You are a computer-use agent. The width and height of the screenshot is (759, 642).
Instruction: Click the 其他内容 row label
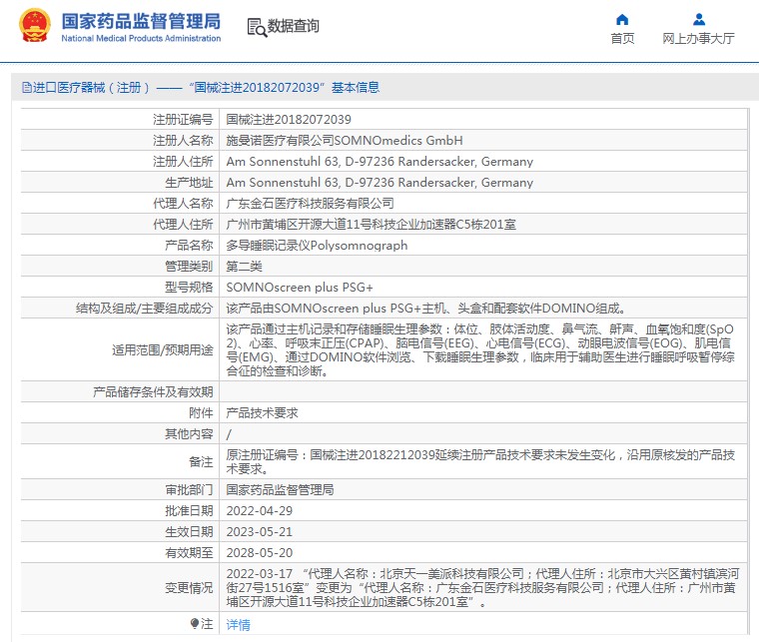pyautogui.click(x=189, y=434)
